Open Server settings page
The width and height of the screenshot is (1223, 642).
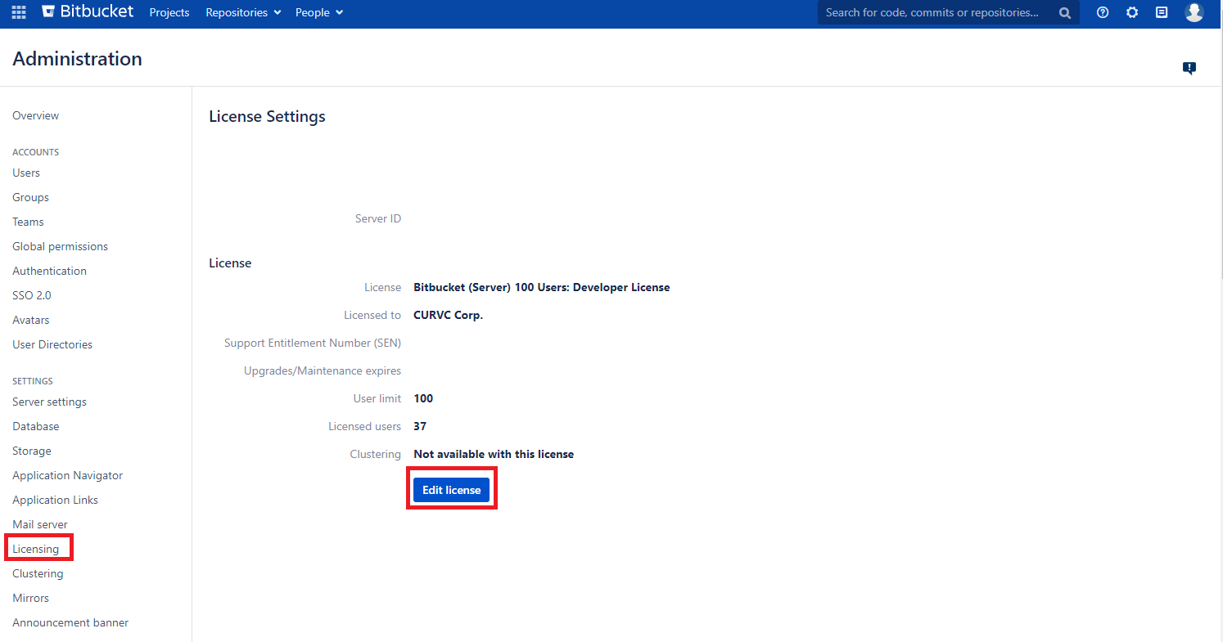point(50,402)
